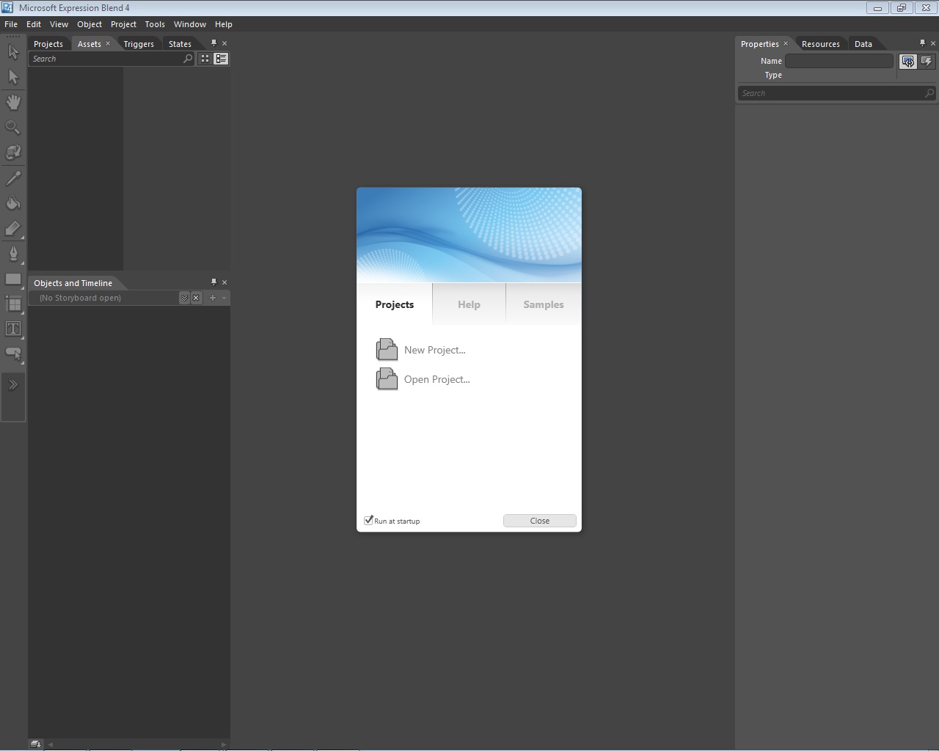Pin the Properties panel group
This screenshot has height=751, width=939.
(x=922, y=43)
